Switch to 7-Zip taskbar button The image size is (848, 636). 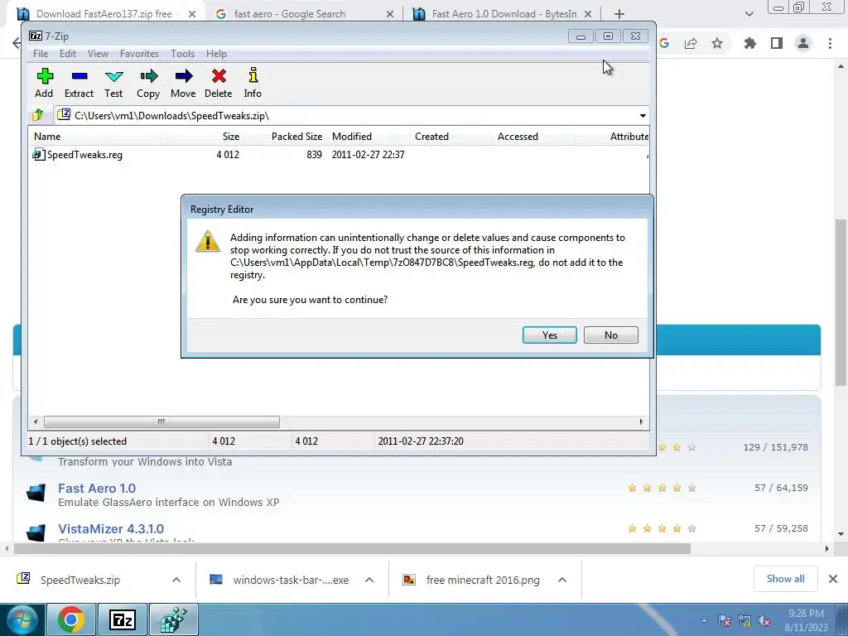[x=123, y=619]
